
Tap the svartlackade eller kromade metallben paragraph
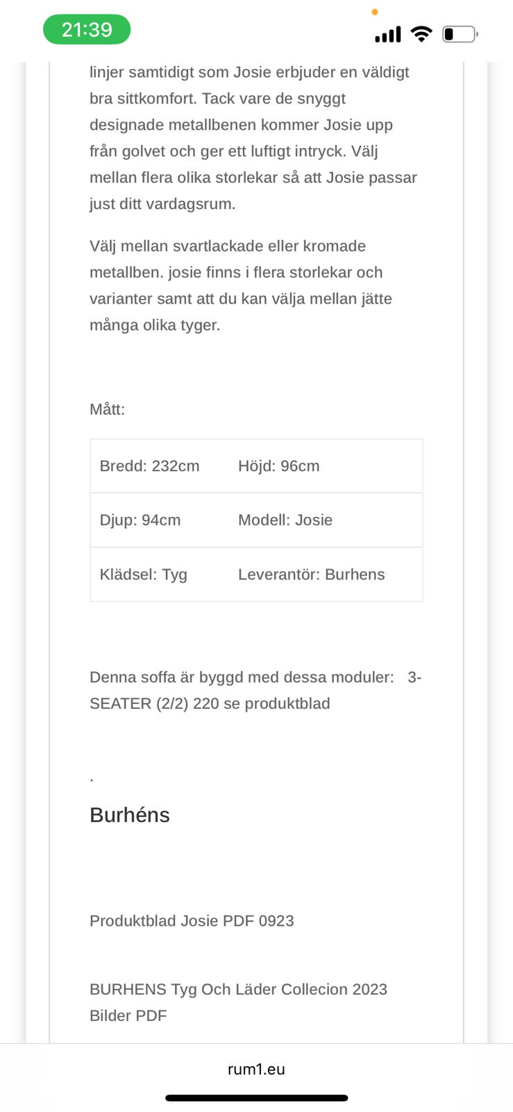point(241,286)
